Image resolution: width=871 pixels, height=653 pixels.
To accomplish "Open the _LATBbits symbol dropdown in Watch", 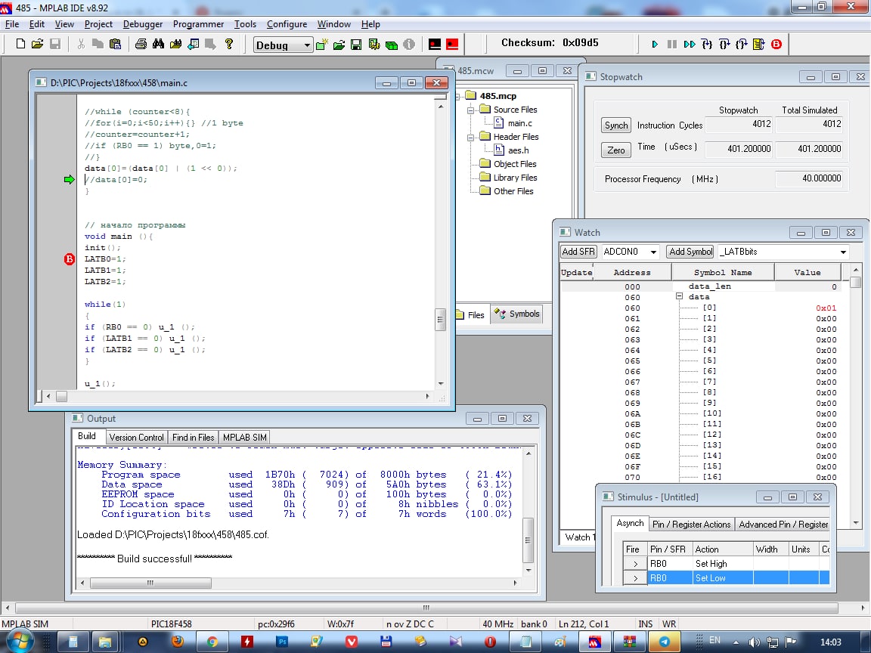I will [x=843, y=252].
